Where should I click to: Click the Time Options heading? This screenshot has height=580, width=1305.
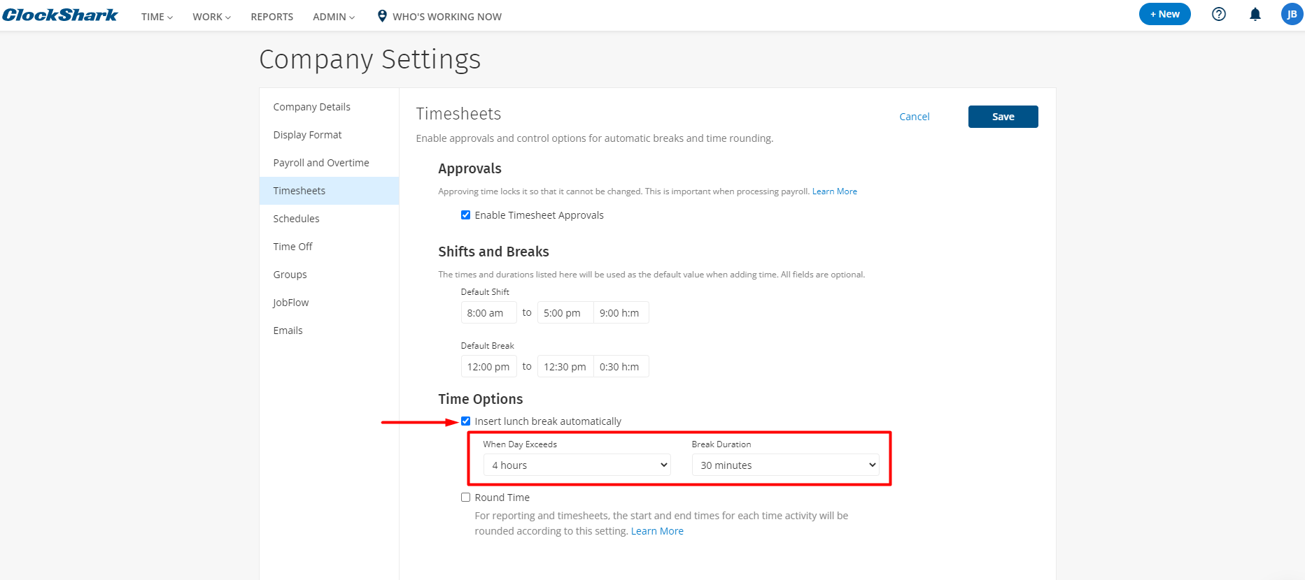pos(481,399)
